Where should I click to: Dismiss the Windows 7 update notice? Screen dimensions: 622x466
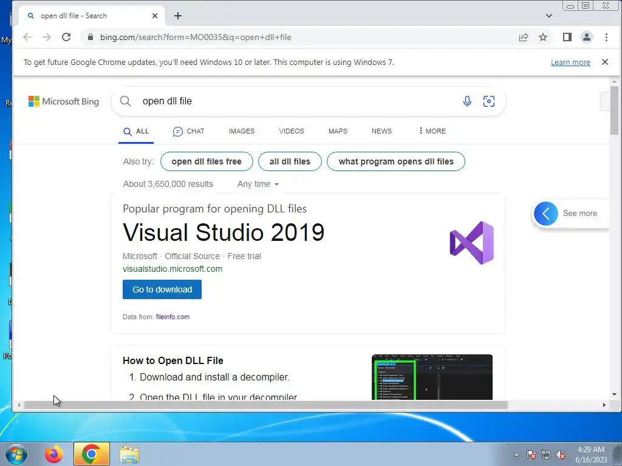pyautogui.click(x=605, y=62)
